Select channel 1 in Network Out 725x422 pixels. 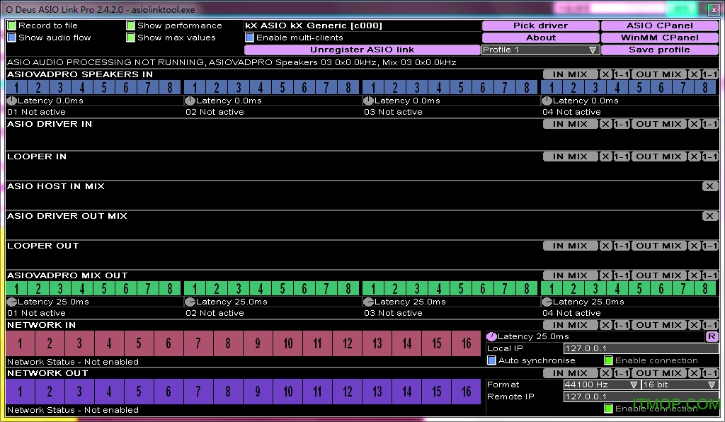click(21, 392)
